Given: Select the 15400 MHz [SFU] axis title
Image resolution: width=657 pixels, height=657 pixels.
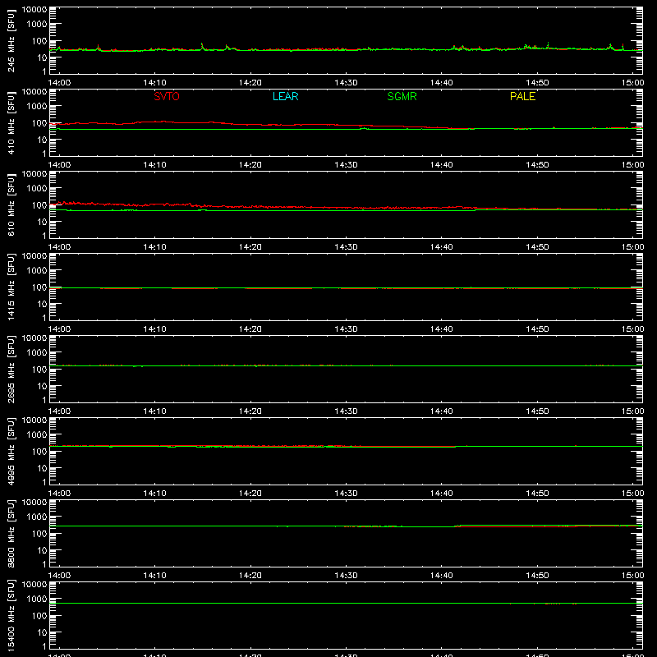Looking at the screenshot, I should tap(11, 615).
